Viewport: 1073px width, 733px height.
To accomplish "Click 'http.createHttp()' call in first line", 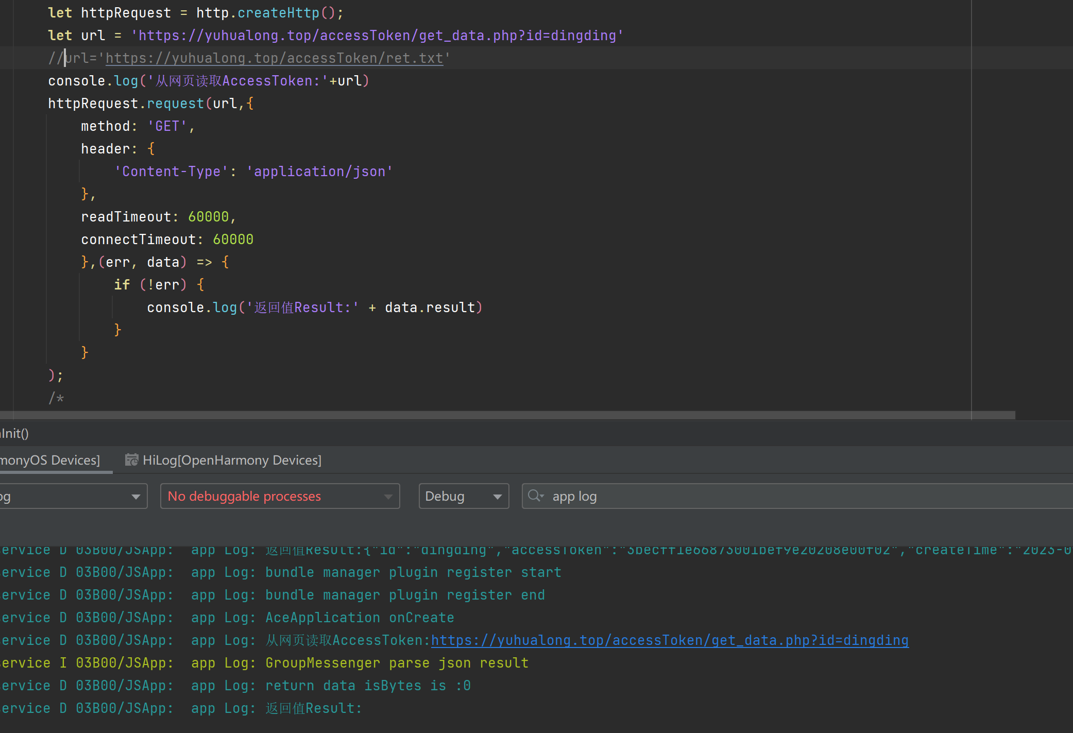I will tap(266, 13).
